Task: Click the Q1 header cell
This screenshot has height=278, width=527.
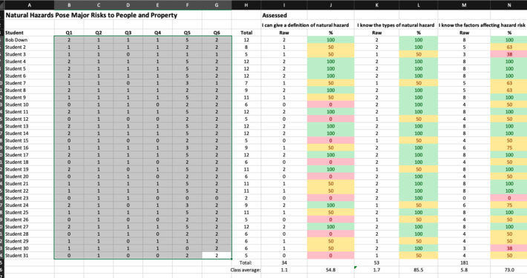Action: point(69,33)
